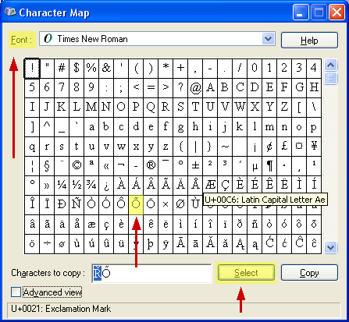Select the capital letter Z
This screenshot has width=349, height=322.
tap(284, 108)
